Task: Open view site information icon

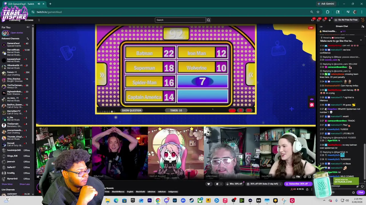Action: (33, 12)
